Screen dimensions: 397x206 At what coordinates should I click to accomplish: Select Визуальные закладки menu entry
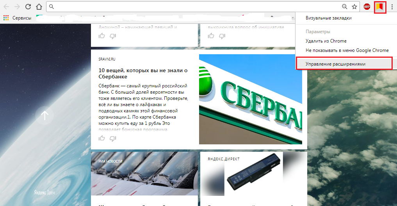coord(328,18)
